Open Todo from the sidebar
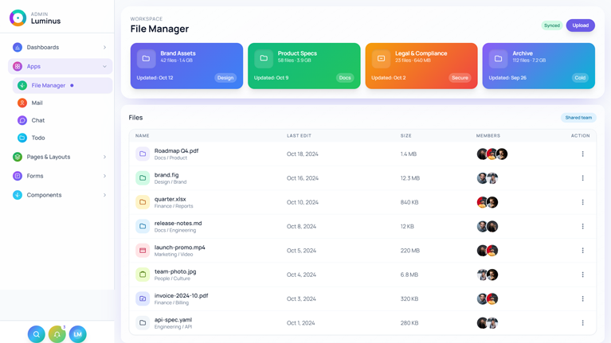The image size is (611, 343). (x=37, y=138)
